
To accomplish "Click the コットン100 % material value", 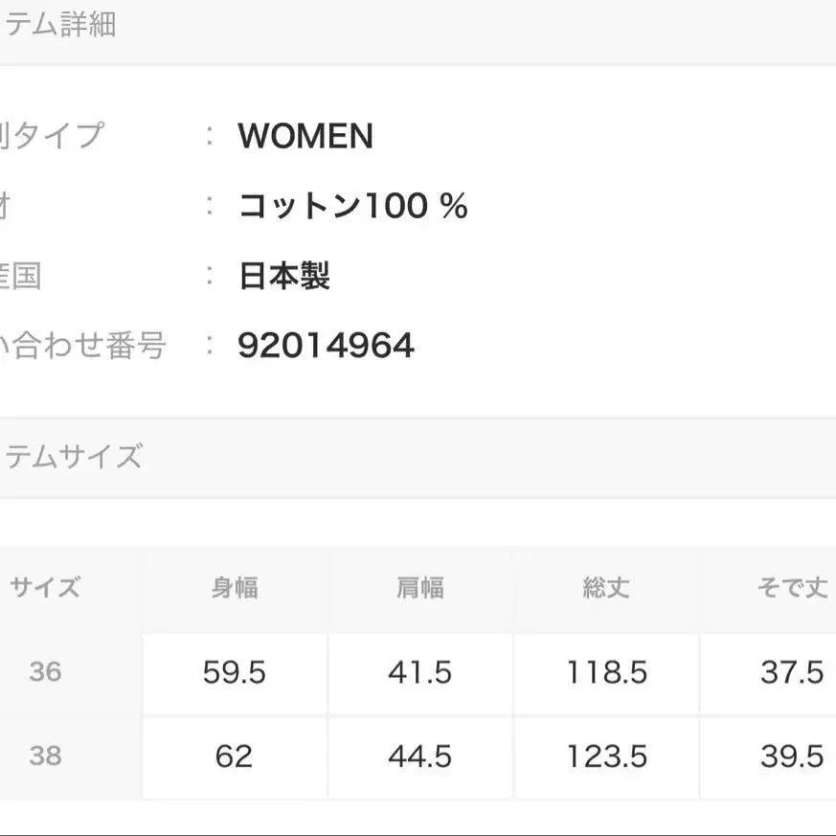I will 352,206.
